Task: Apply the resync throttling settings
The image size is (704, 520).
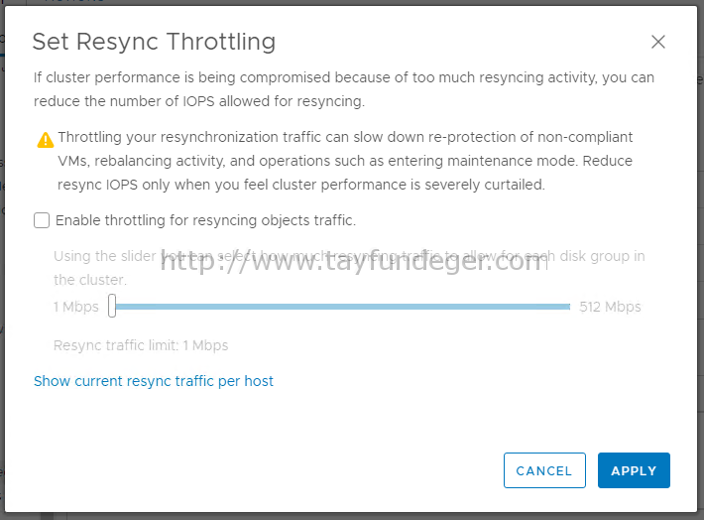Action: [634, 470]
